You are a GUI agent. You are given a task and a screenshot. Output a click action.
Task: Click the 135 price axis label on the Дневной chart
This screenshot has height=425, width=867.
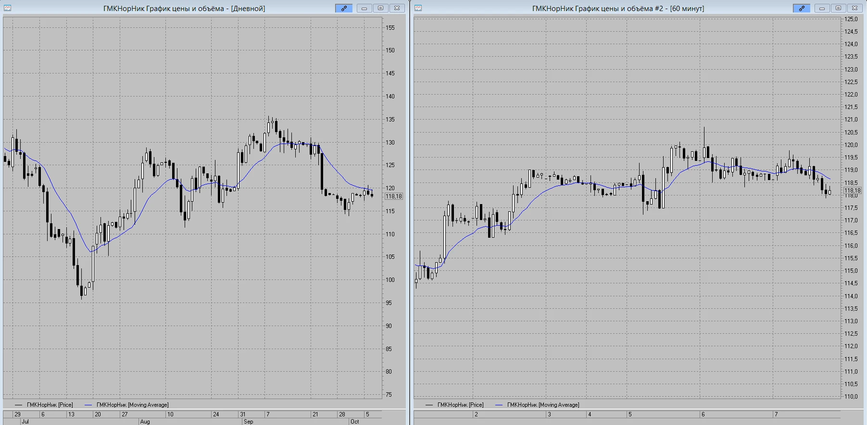[x=390, y=120]
